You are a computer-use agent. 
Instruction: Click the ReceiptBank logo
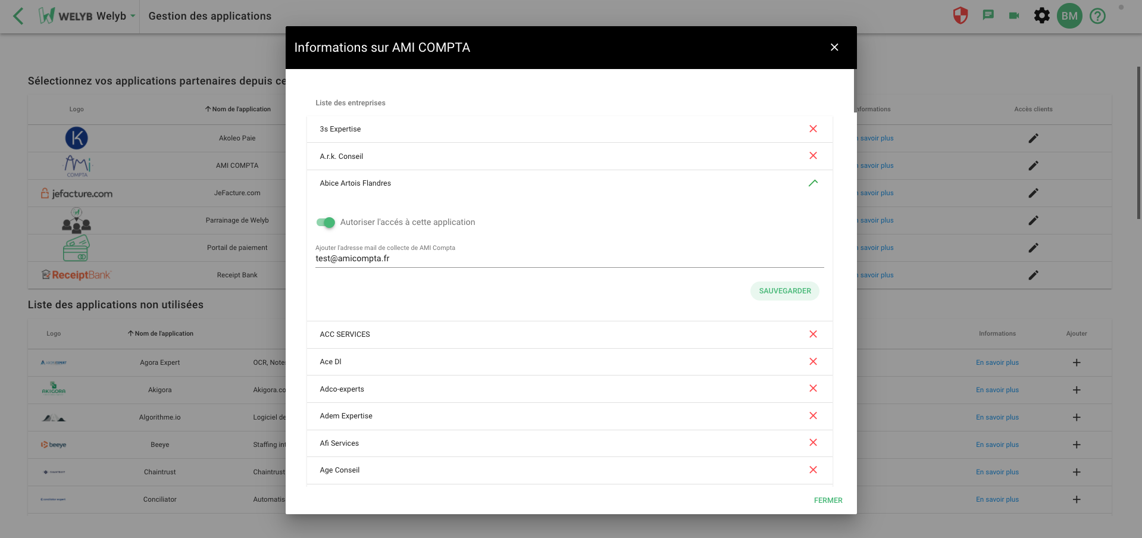pyautogui.click(x=76, y=275)
